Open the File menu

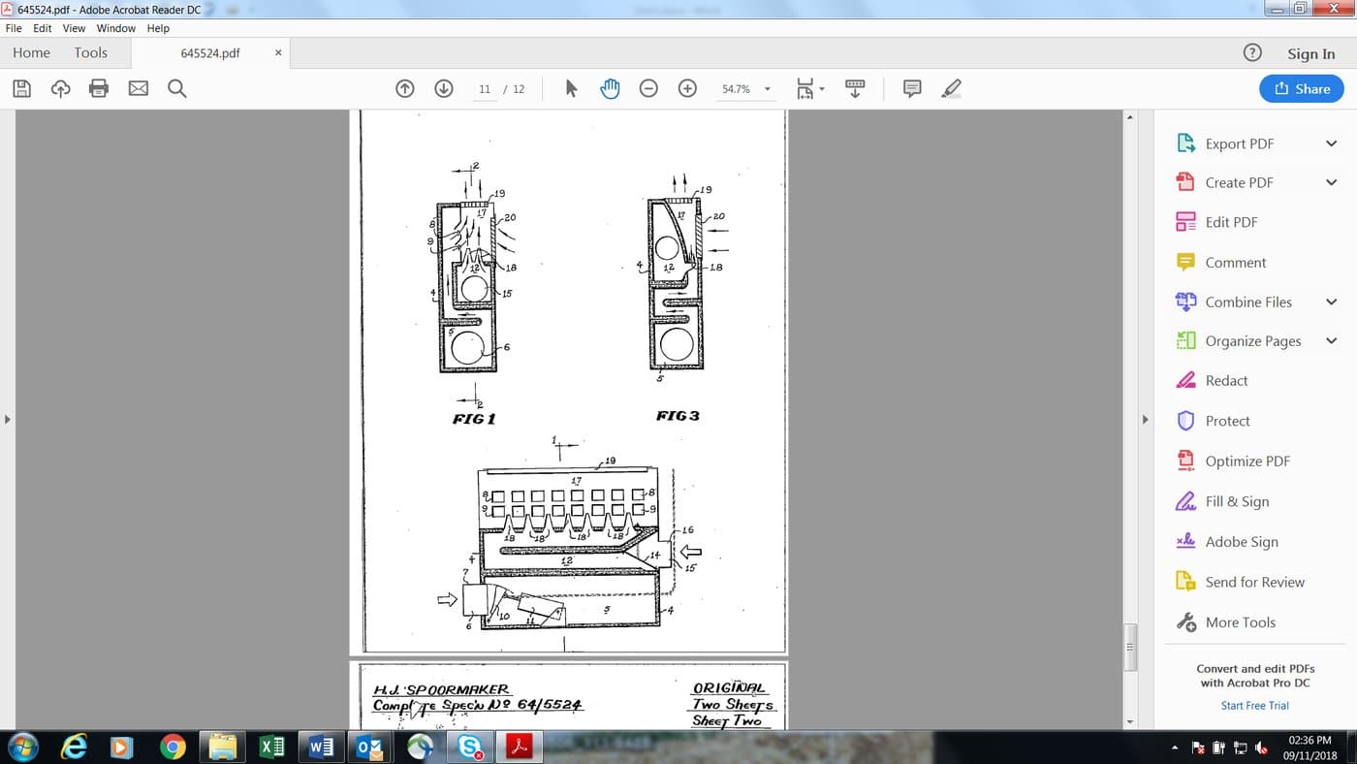(x=14, y=28)
